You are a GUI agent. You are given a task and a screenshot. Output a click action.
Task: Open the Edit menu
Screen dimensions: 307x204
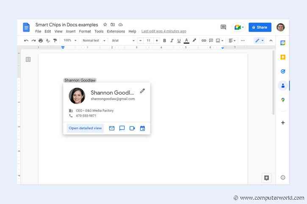[x=47, y=31]
